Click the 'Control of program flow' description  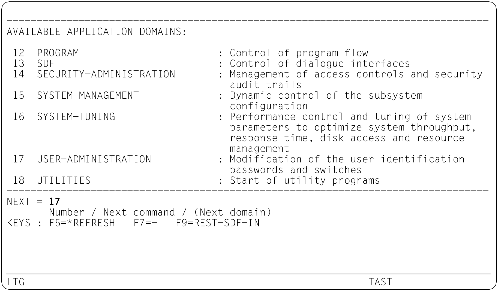pos(299,53)
